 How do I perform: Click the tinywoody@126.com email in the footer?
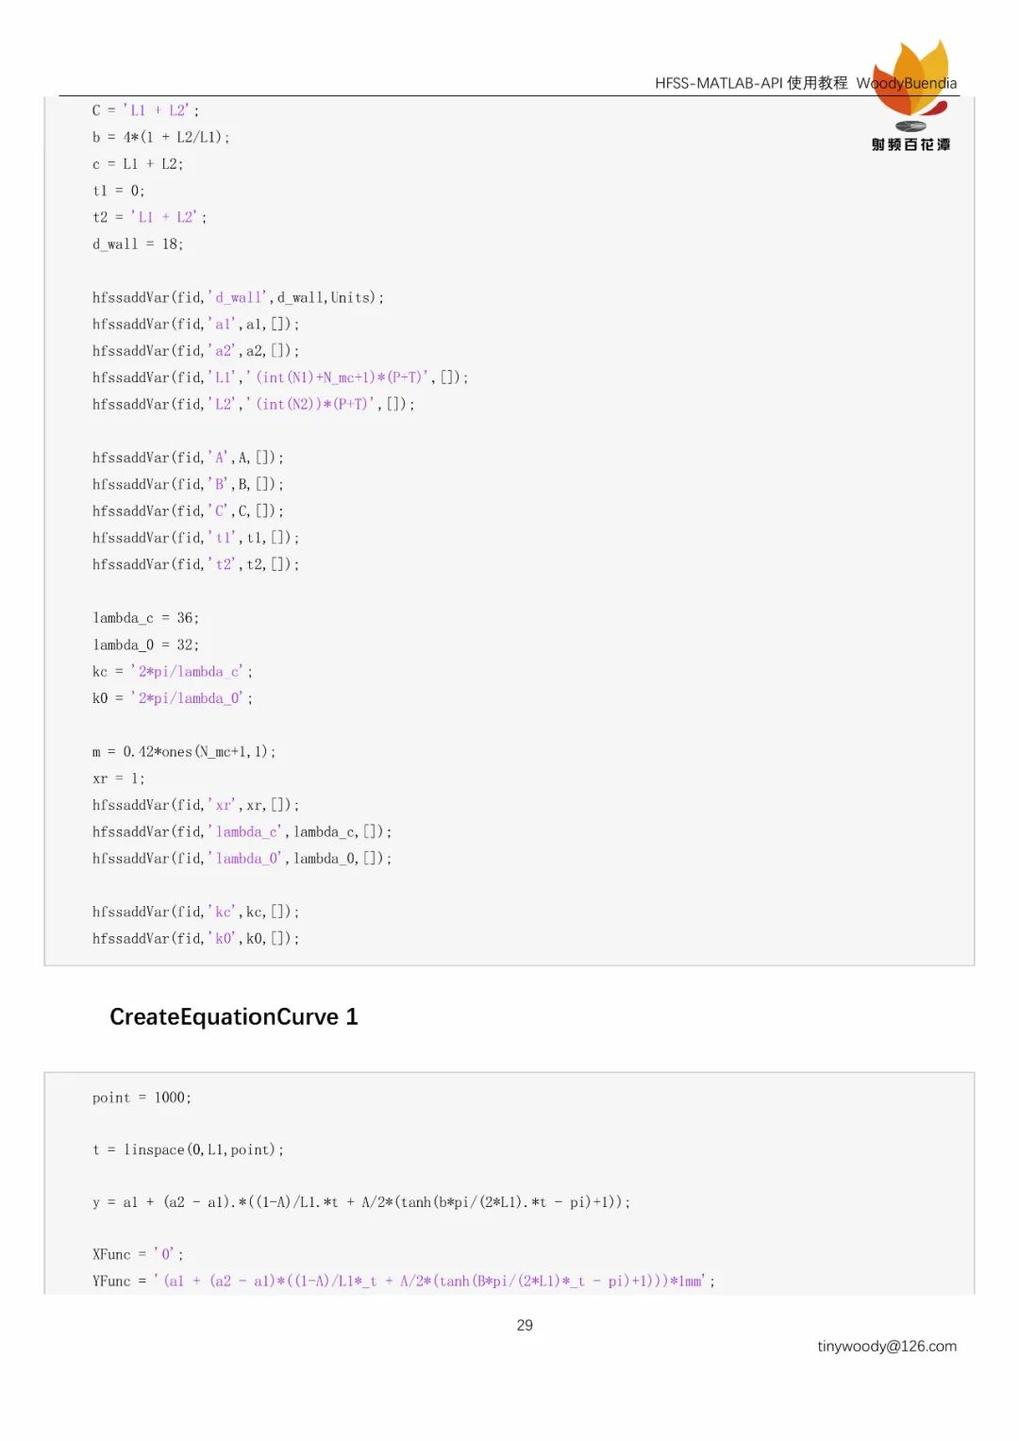(886, 1346)
